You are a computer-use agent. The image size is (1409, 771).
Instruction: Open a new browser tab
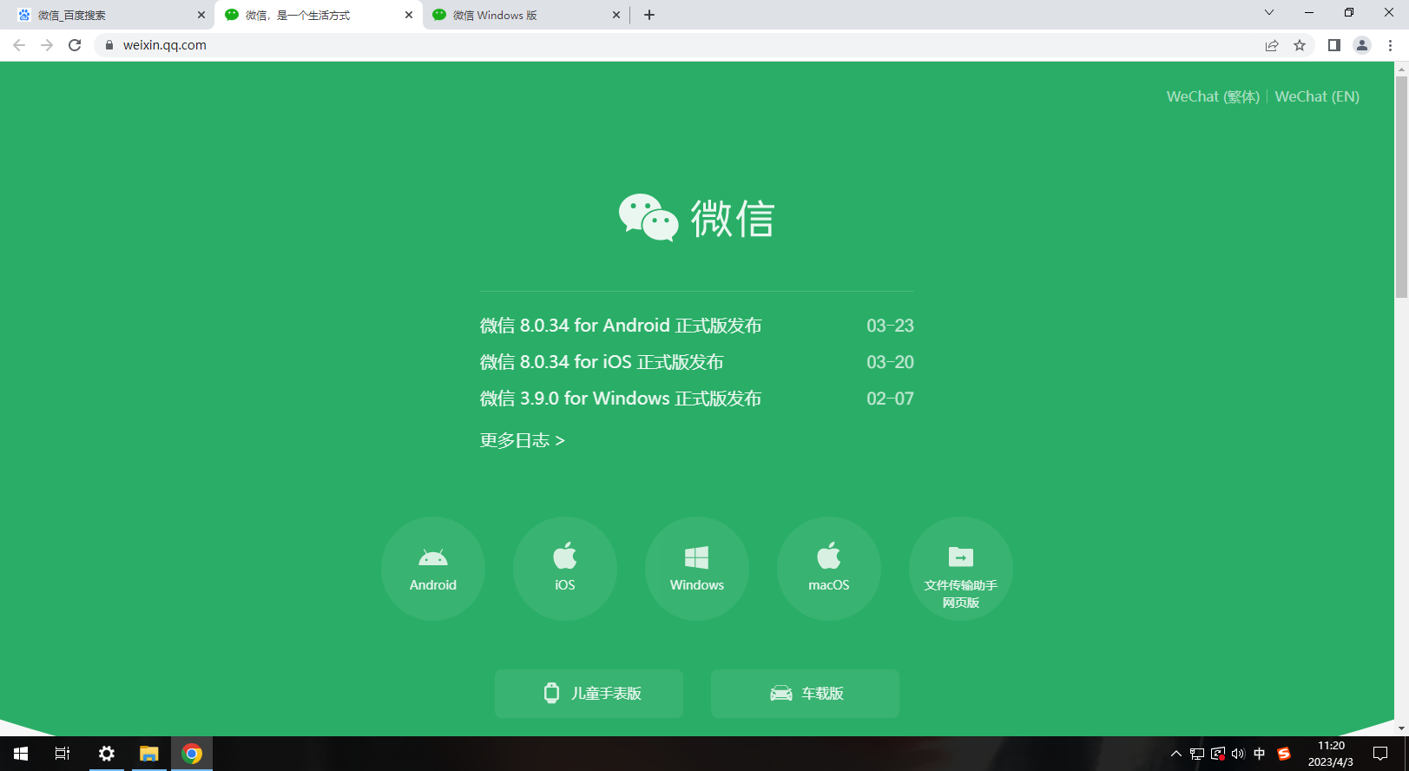[x=649, y=15]
